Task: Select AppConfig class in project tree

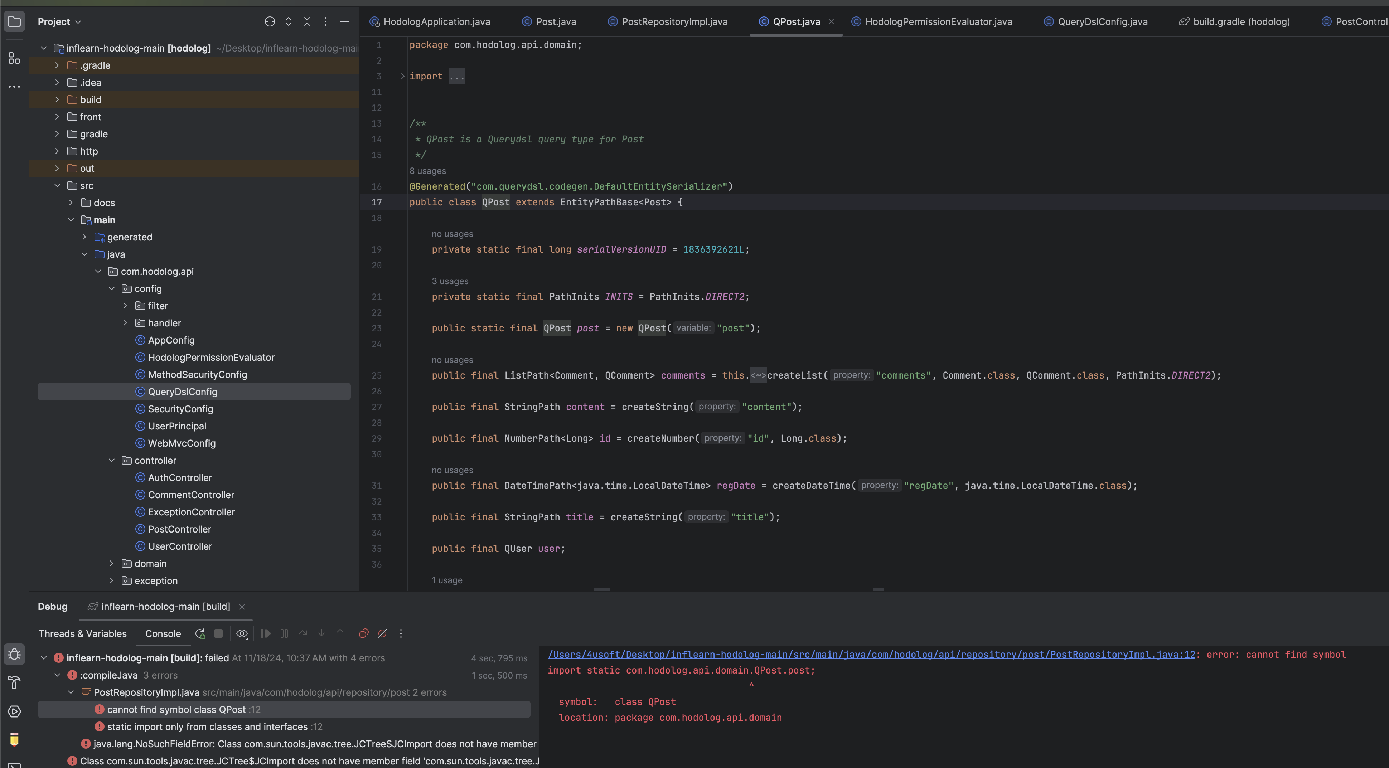Action: pyautogui.click(x=171, y=340)
